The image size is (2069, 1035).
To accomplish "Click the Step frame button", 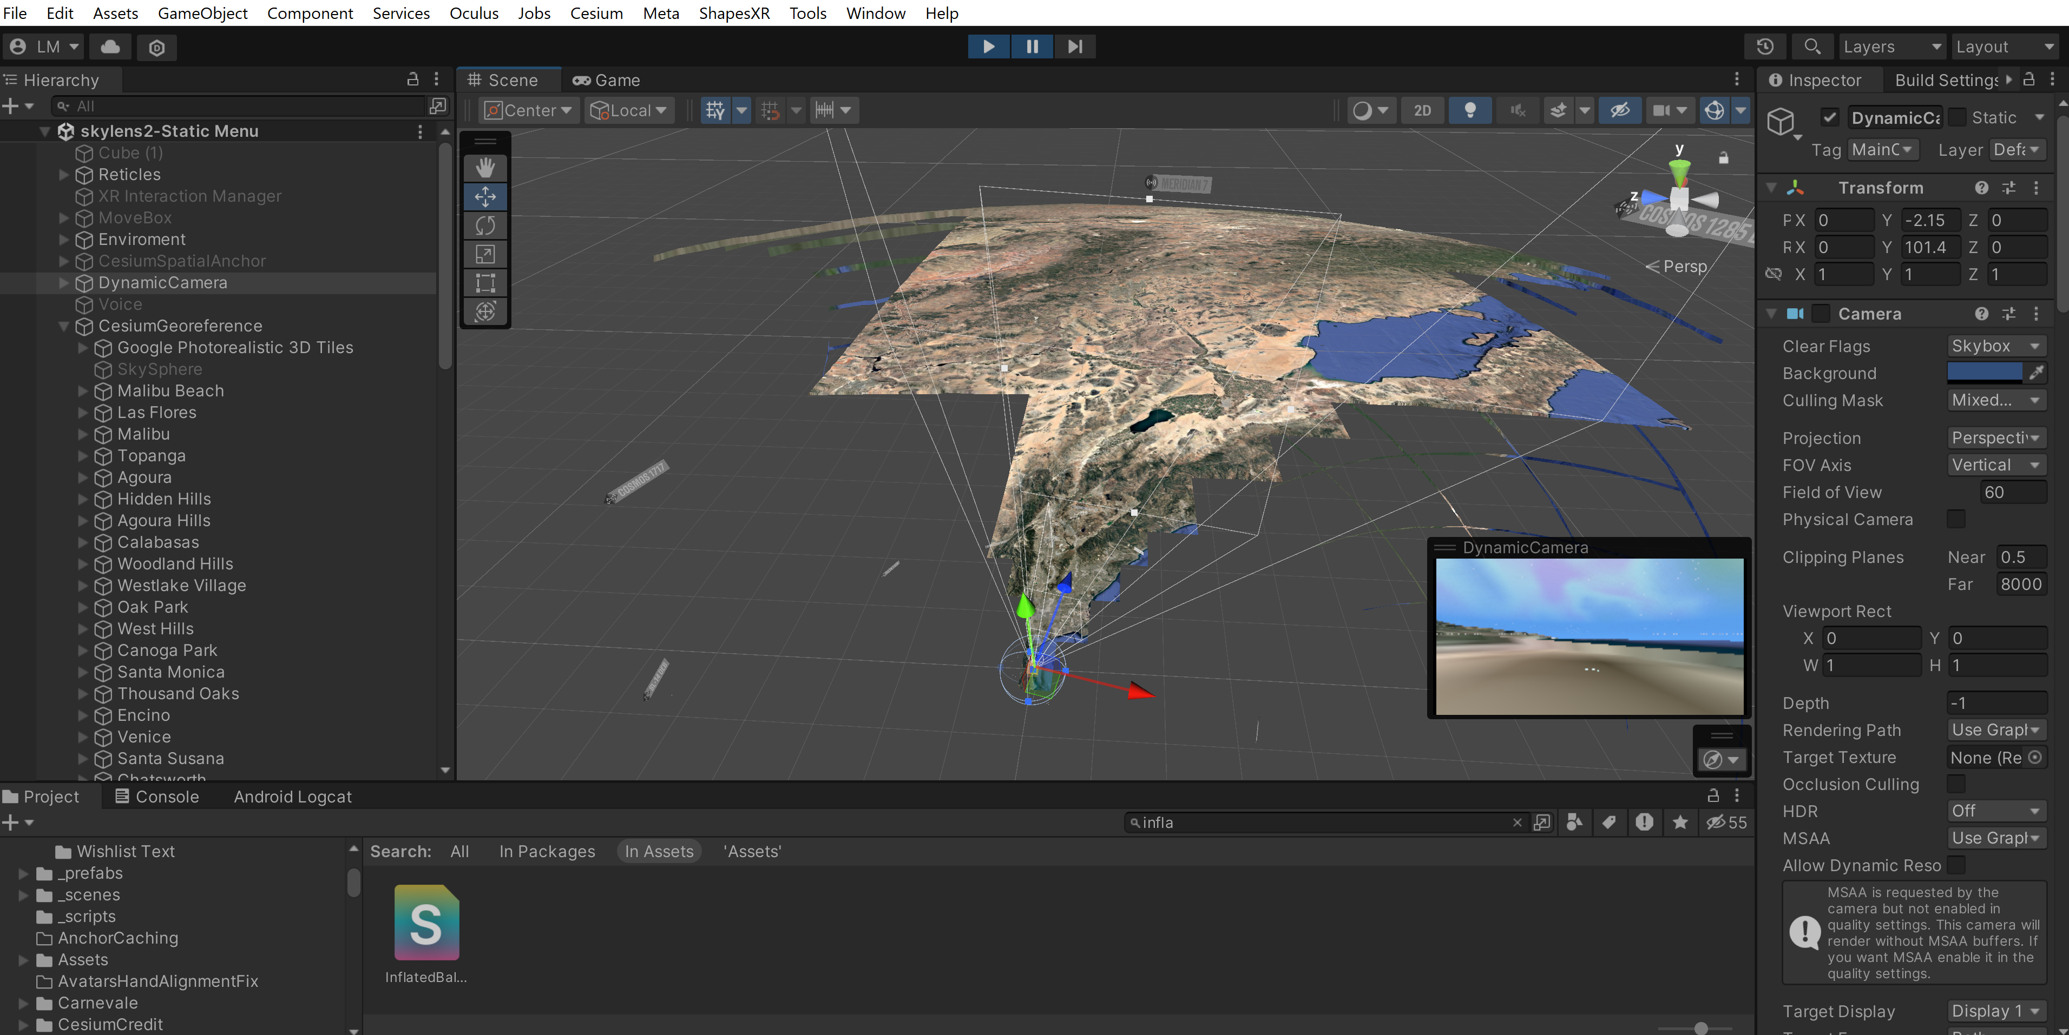I will pyautogui.click(x=1075, y=47).
